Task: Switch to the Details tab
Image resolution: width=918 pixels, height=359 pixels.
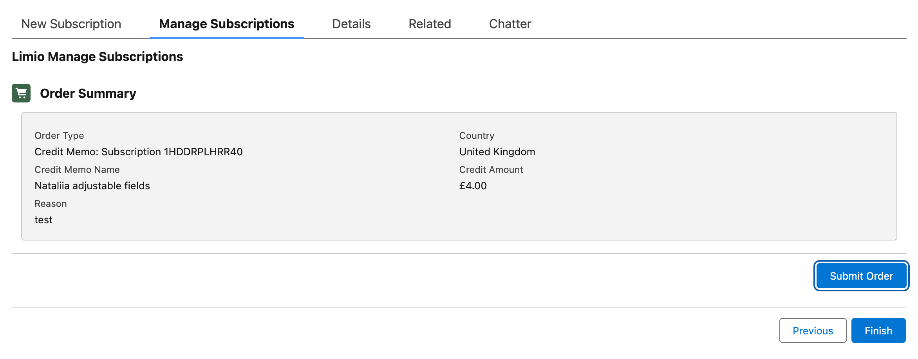Action: (x=351, y=24)
